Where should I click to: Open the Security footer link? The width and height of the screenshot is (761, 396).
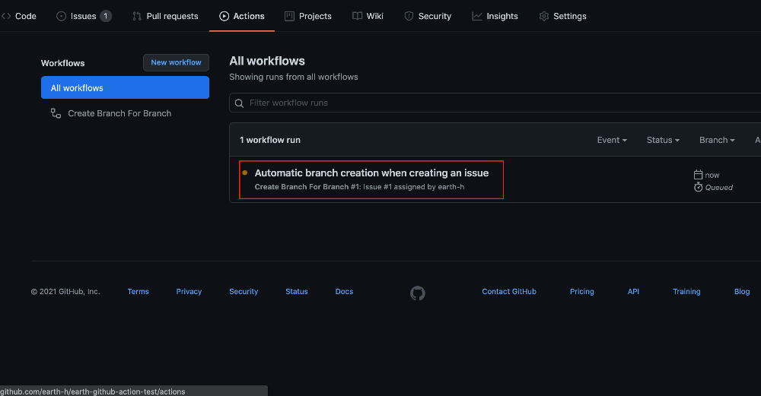click(244, 291)
